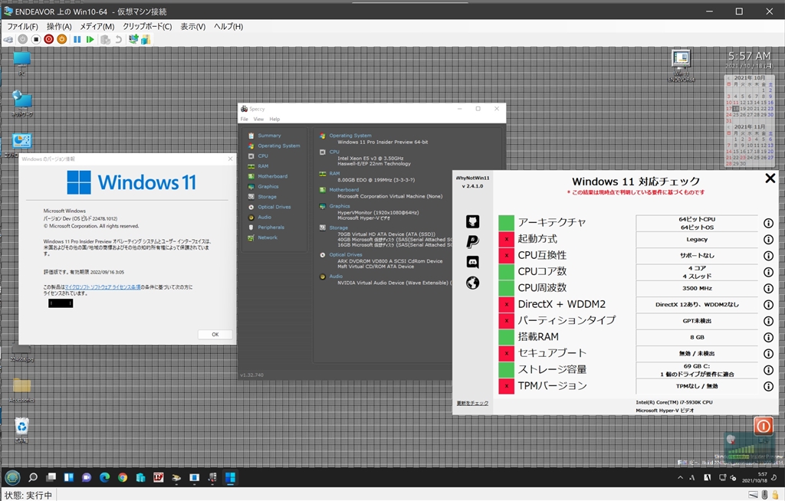Open the Discord icon in WhyNotWin11
Image resolution: width=785 pixels, height=501 pixels.
point(472,262)
